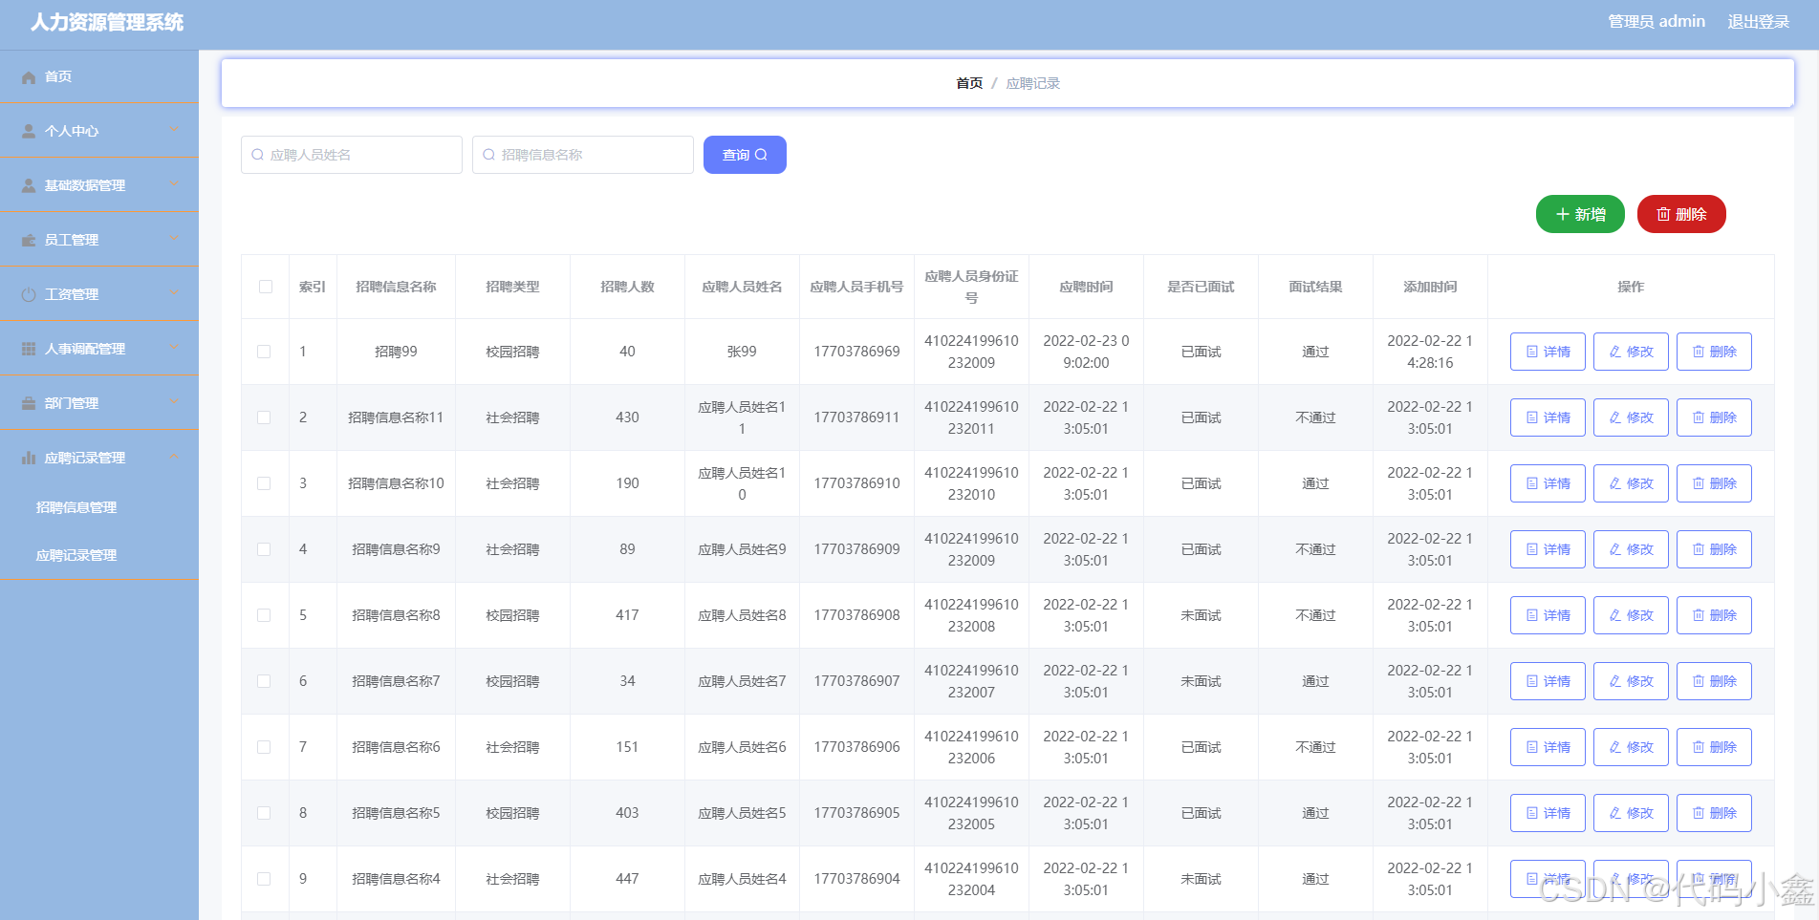This screenshot has width=1819, height=920.
Task: Expand the 员工管理 menu arrow
Action: 174,238
